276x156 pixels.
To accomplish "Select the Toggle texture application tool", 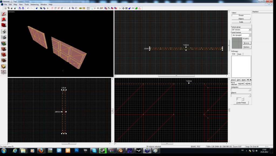I will coord(4,43).
